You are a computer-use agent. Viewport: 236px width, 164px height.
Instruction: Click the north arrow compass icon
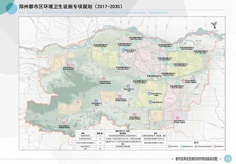click(214, 25)
